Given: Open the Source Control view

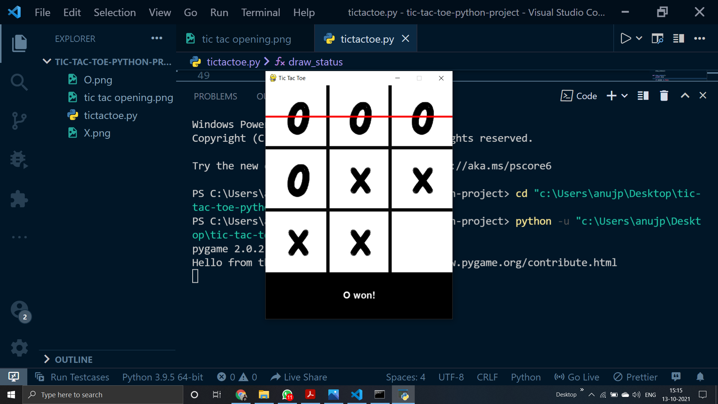Looking at the screenshot, I should pos(19,120).
